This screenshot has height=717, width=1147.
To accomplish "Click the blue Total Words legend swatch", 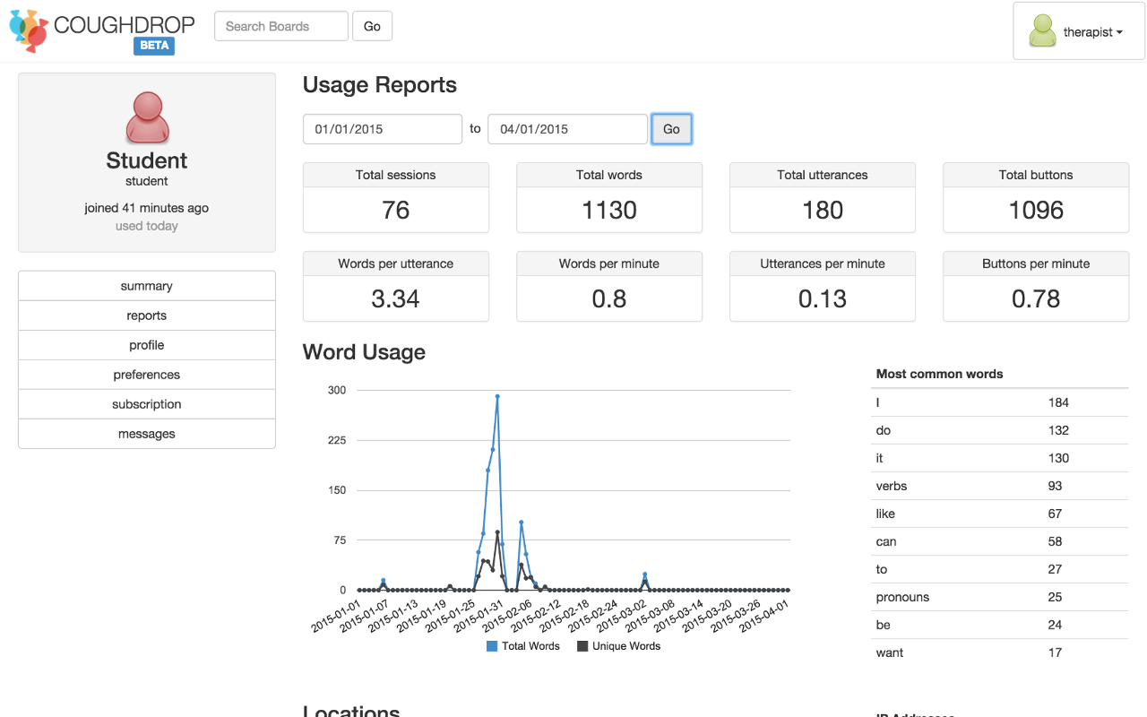I will point(492,646).
